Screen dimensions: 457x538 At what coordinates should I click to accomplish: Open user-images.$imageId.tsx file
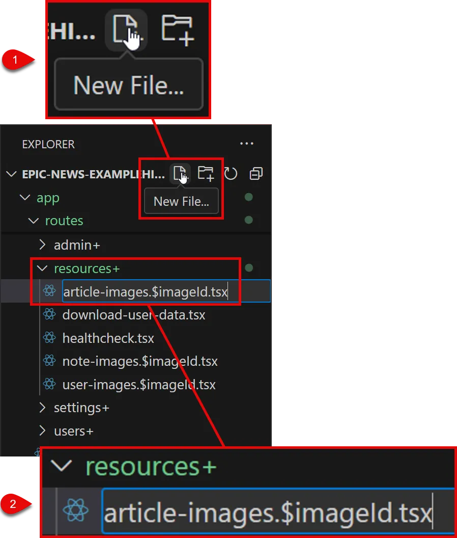tap(139, 385)
